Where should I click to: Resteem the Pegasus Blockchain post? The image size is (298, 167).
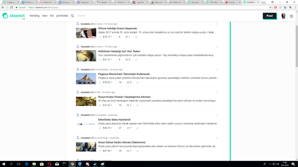(137, 83)
